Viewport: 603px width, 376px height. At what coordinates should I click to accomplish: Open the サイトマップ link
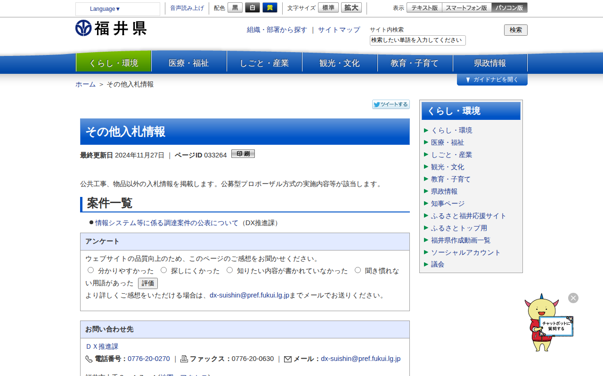[x=339, y=30]
